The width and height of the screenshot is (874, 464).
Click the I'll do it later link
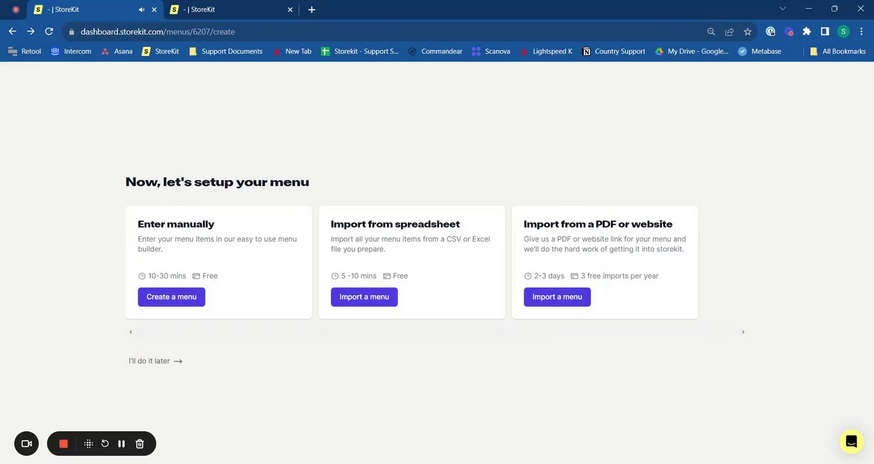(x=155, y=361)
